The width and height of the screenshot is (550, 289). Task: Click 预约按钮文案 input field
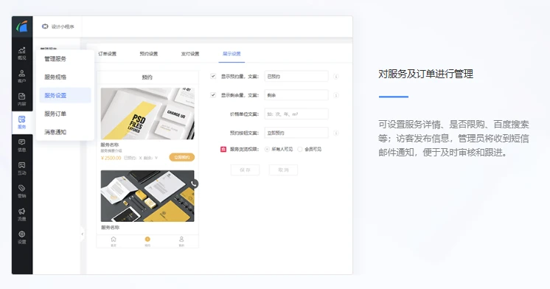(296, 133)
